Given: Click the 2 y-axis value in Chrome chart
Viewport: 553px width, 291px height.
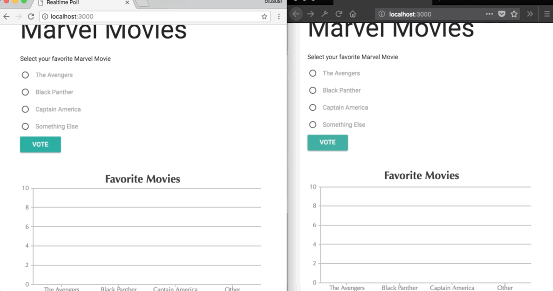Looking at the screenshot, I should (x=27, y=265).
